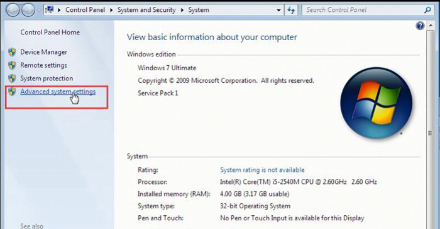Open System protection link

tap(47, 78)
